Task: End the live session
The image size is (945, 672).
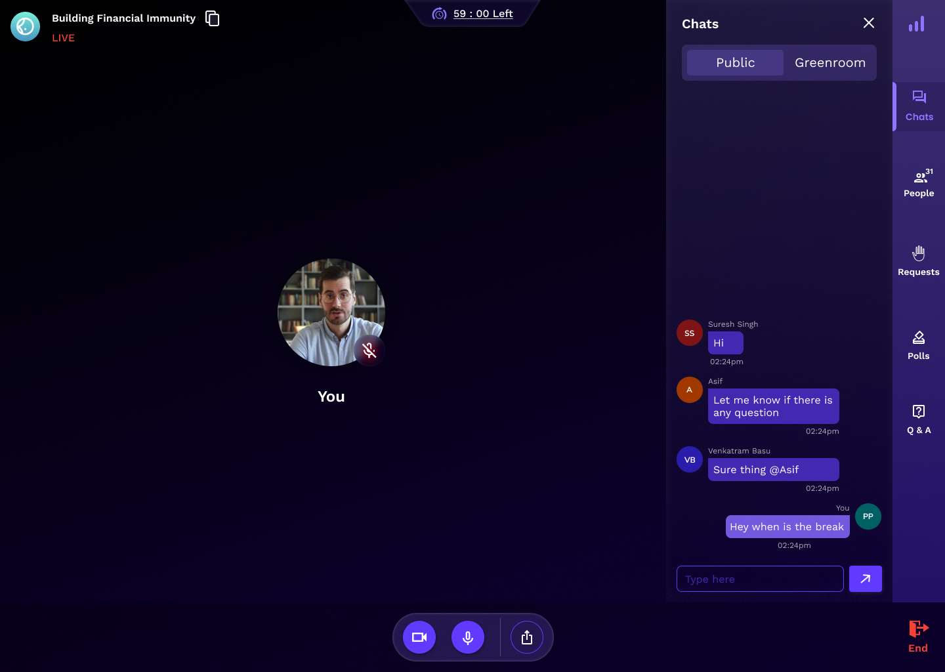Action: [x=918, y=637]
